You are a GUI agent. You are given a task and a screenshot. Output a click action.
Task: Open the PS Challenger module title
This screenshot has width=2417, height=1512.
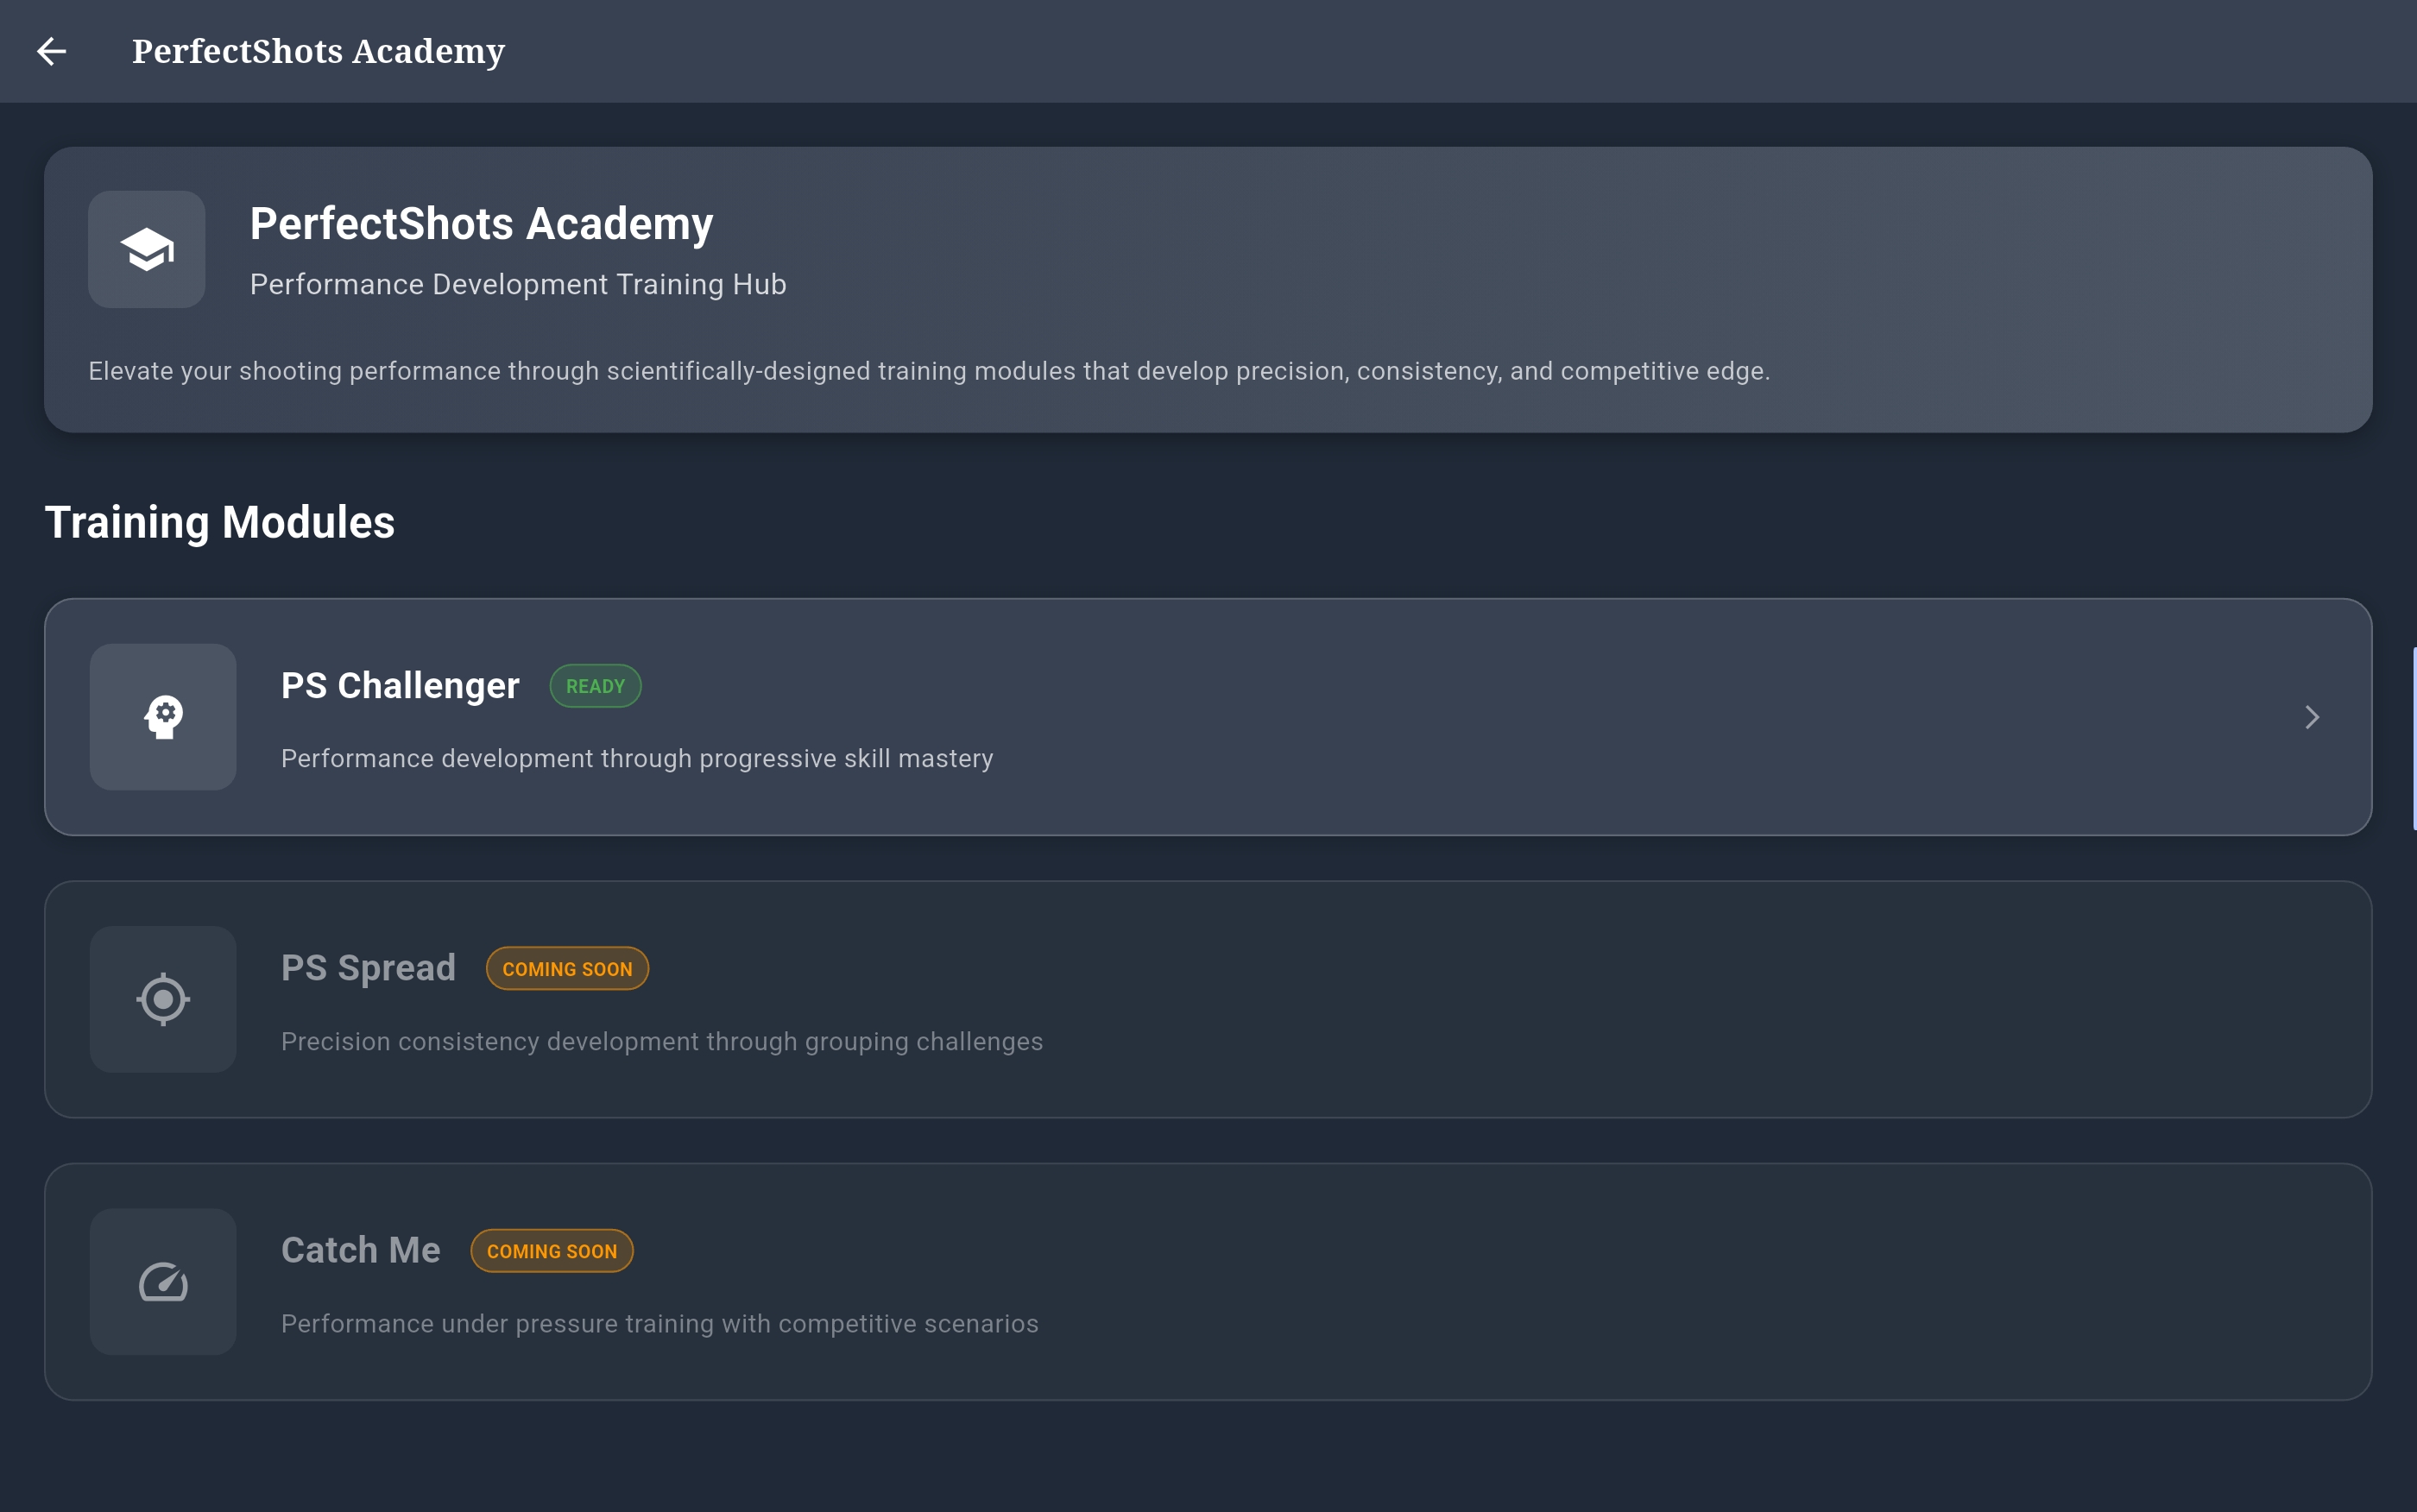400,686
